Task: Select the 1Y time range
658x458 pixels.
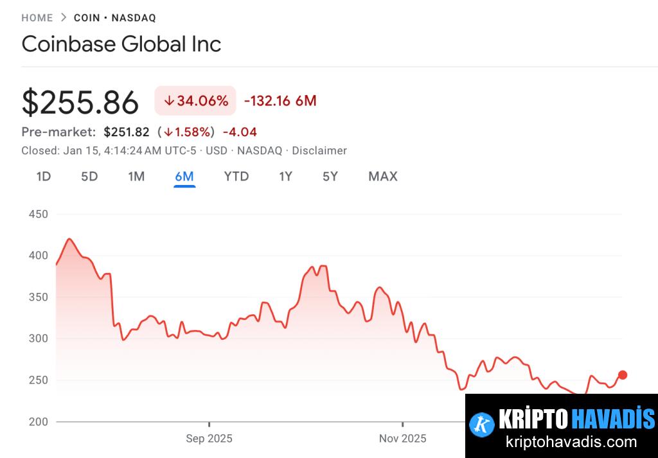Action: pos(285,176)
